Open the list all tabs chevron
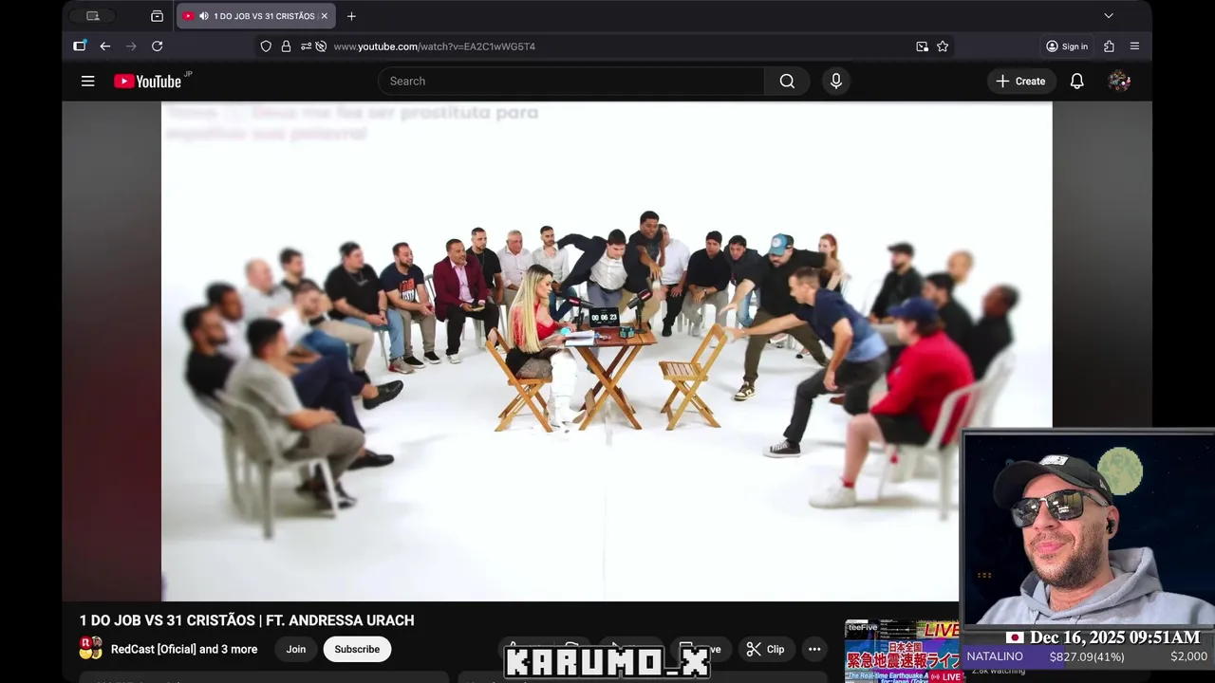The width and height of the screenshot is (1215, 683). 1108,16
